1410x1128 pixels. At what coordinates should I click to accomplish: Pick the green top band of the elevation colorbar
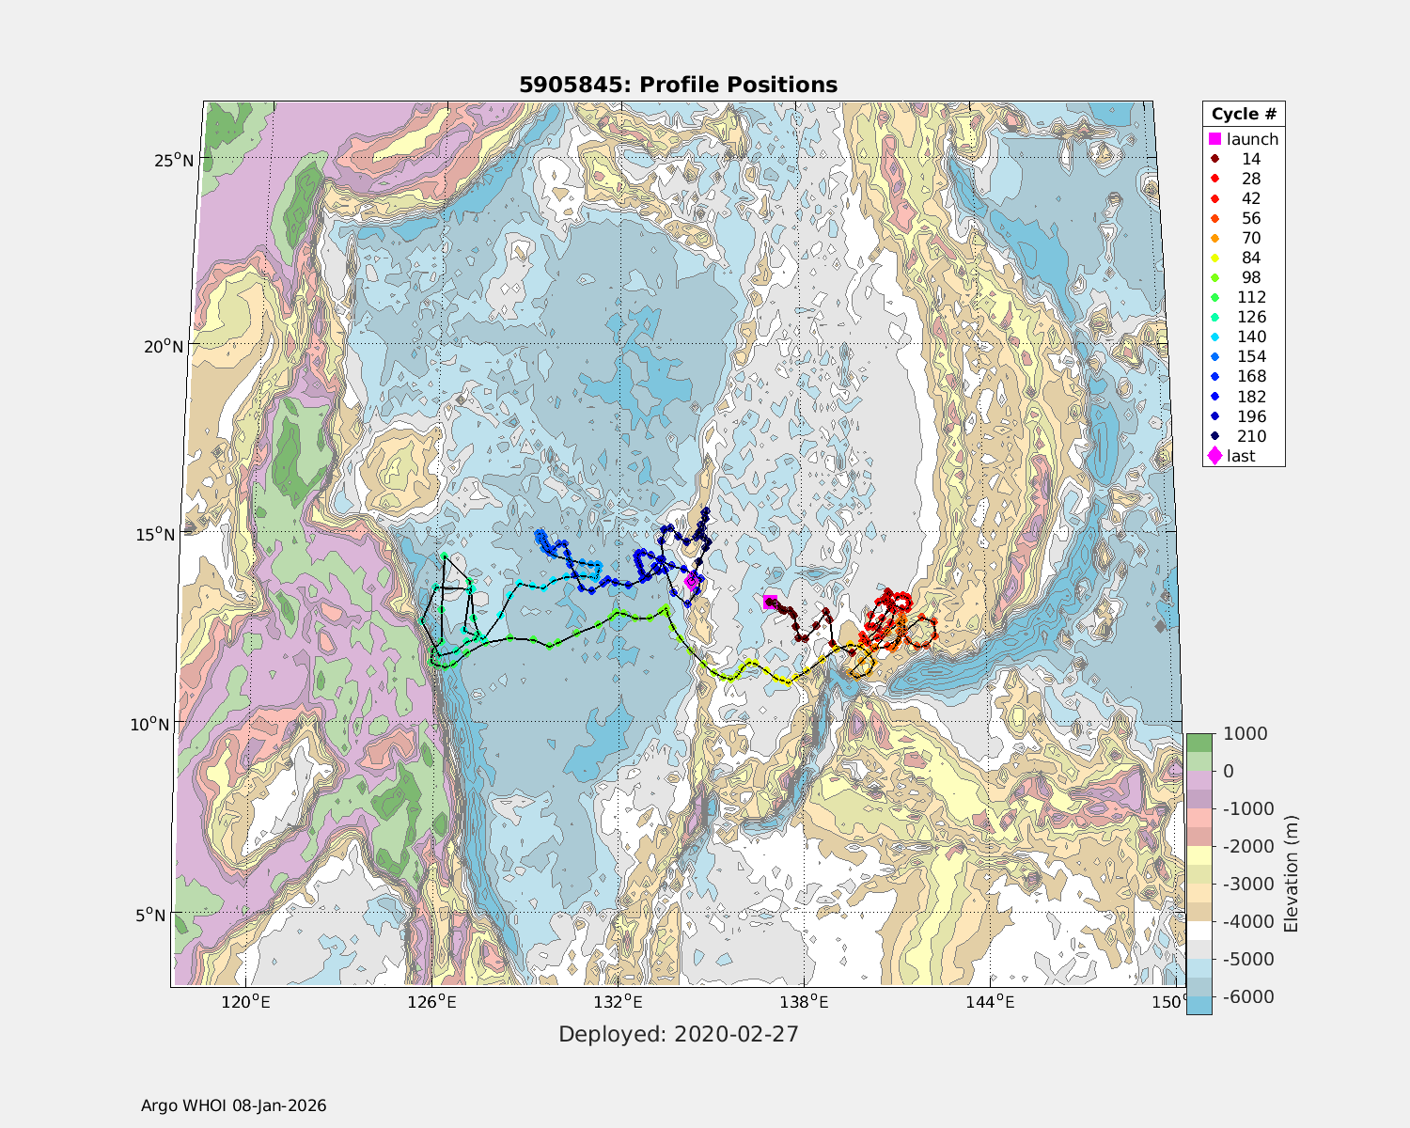pos(1198,743)
